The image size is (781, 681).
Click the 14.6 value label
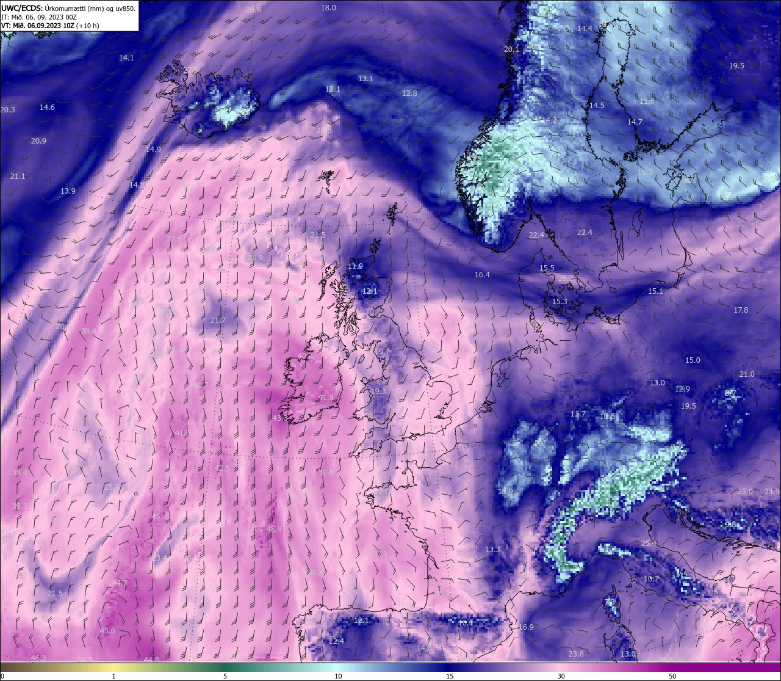point(47,107)
